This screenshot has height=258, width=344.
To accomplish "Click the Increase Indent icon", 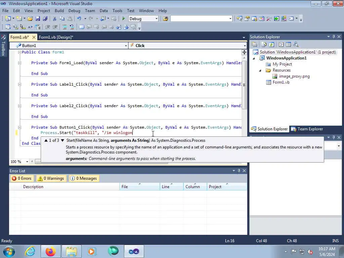I will click(x=55, y=27).
